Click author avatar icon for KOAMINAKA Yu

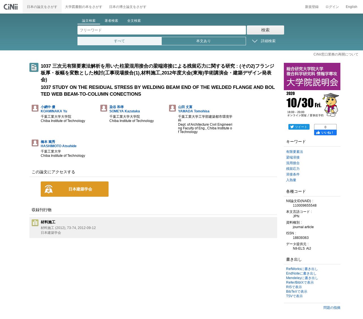click(35, 108)
